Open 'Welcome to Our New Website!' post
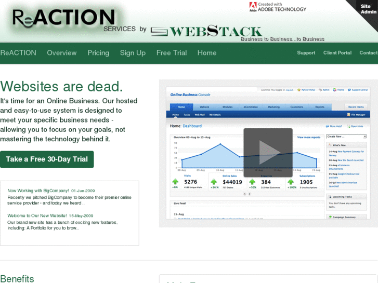The image size is (378, 283). click(37, 216)
